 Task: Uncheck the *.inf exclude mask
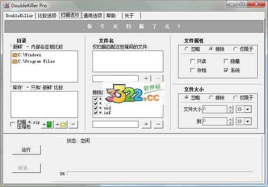[96, 113]
